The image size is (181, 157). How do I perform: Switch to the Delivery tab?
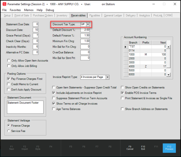pos(131,15)
